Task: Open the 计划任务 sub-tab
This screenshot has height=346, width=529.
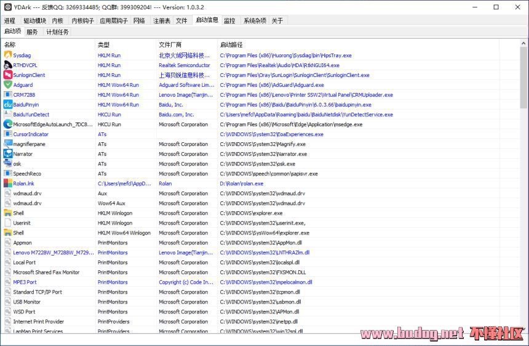Action: coord(58,32)
